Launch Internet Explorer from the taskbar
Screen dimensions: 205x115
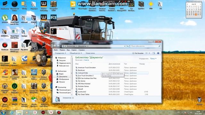(12, 112)
